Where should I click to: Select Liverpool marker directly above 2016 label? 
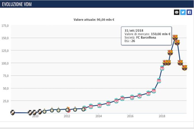(132, 97)
